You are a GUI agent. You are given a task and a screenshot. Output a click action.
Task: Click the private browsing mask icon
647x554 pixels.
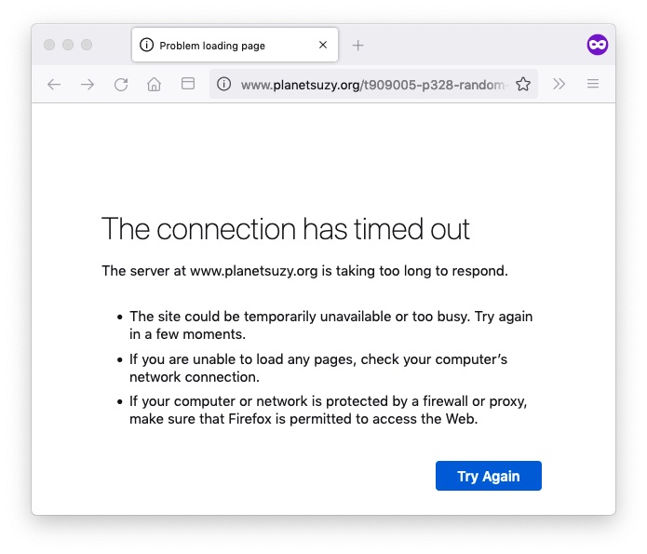click(597, 45)
